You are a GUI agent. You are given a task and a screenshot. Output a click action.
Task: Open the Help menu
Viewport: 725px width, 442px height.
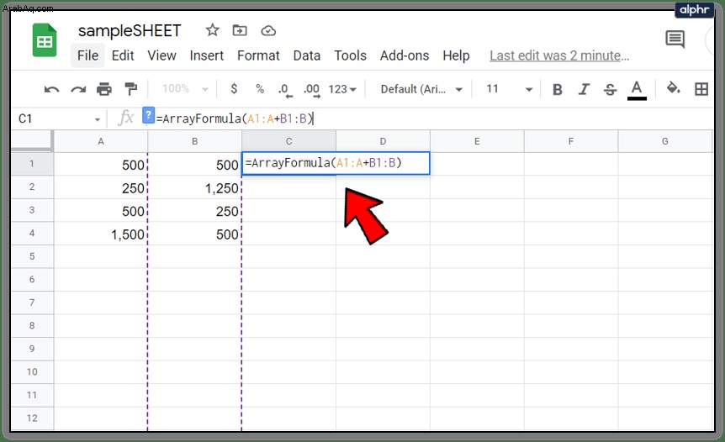click(x=456, y=56)
